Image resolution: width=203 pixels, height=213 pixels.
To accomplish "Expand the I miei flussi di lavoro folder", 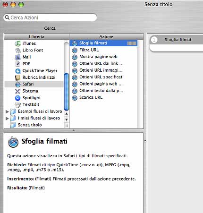I will 7,118.
